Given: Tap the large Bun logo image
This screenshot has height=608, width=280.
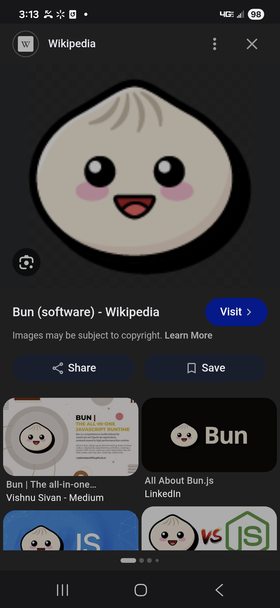Looking at the screenshot, I should pyautogui.click(x=140, y=177).
